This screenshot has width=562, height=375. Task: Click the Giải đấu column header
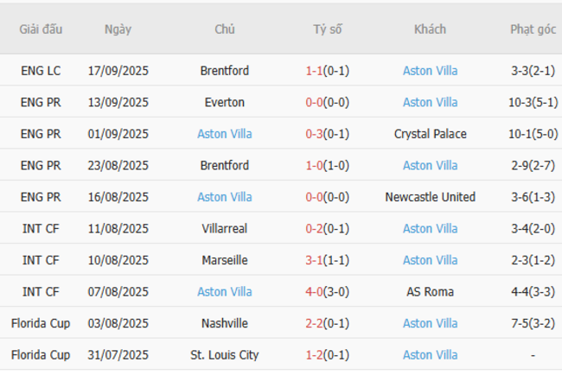(x=41, y=29)
